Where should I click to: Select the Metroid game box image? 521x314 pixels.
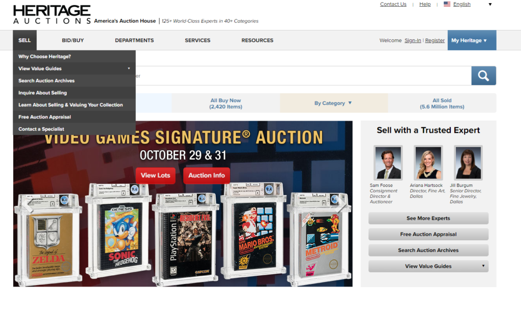[x=320, y=238]
